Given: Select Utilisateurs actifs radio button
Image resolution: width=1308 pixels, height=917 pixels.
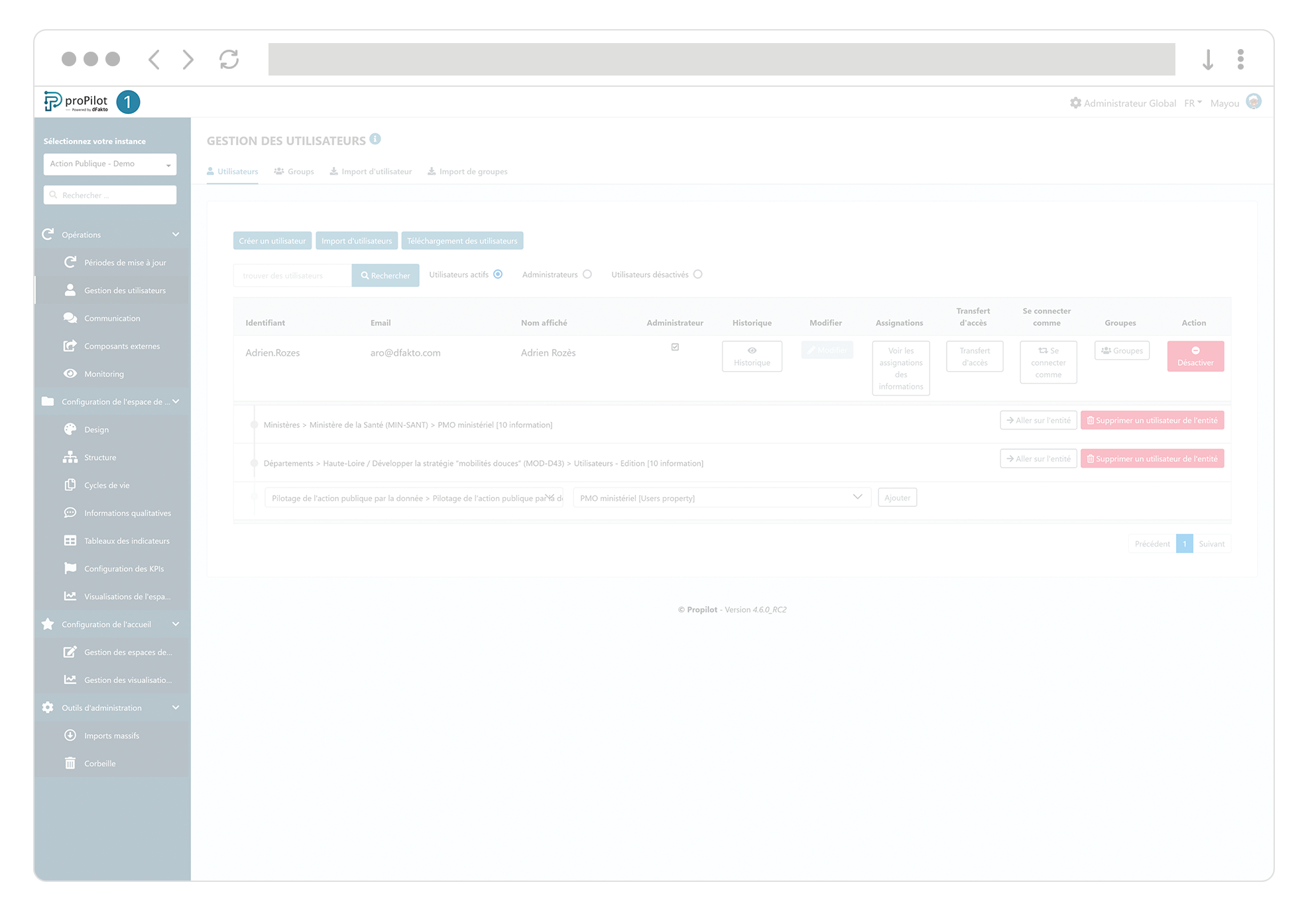Looking at the screenshot, I should 498,274.
